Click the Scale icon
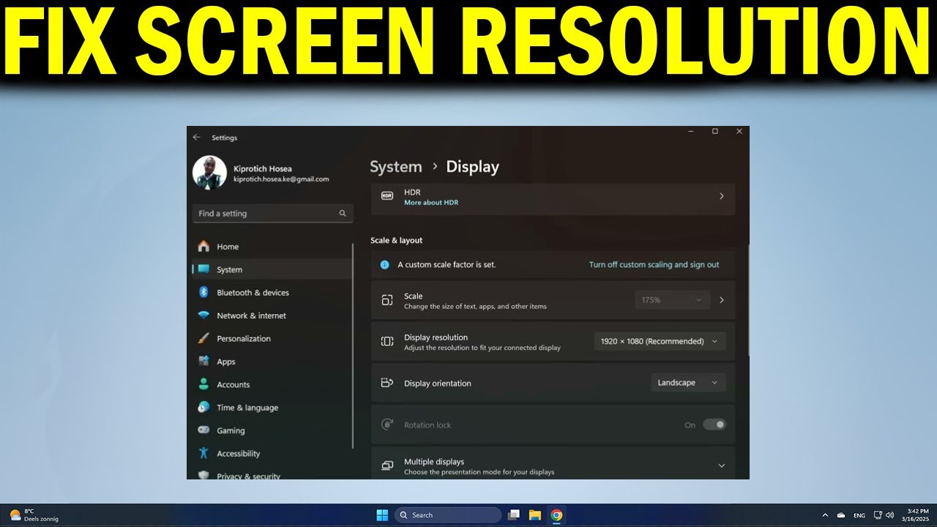937x527 pixels. (387, 300)
